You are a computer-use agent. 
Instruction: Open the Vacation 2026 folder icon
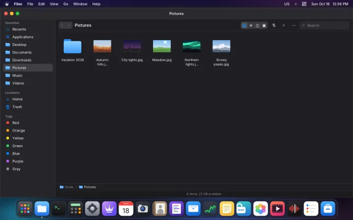coord(73,46)
